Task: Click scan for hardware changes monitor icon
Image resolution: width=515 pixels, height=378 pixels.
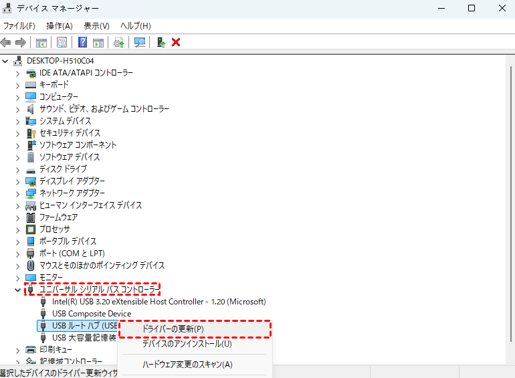Action: pyautogui.click(x=140, y=42)
